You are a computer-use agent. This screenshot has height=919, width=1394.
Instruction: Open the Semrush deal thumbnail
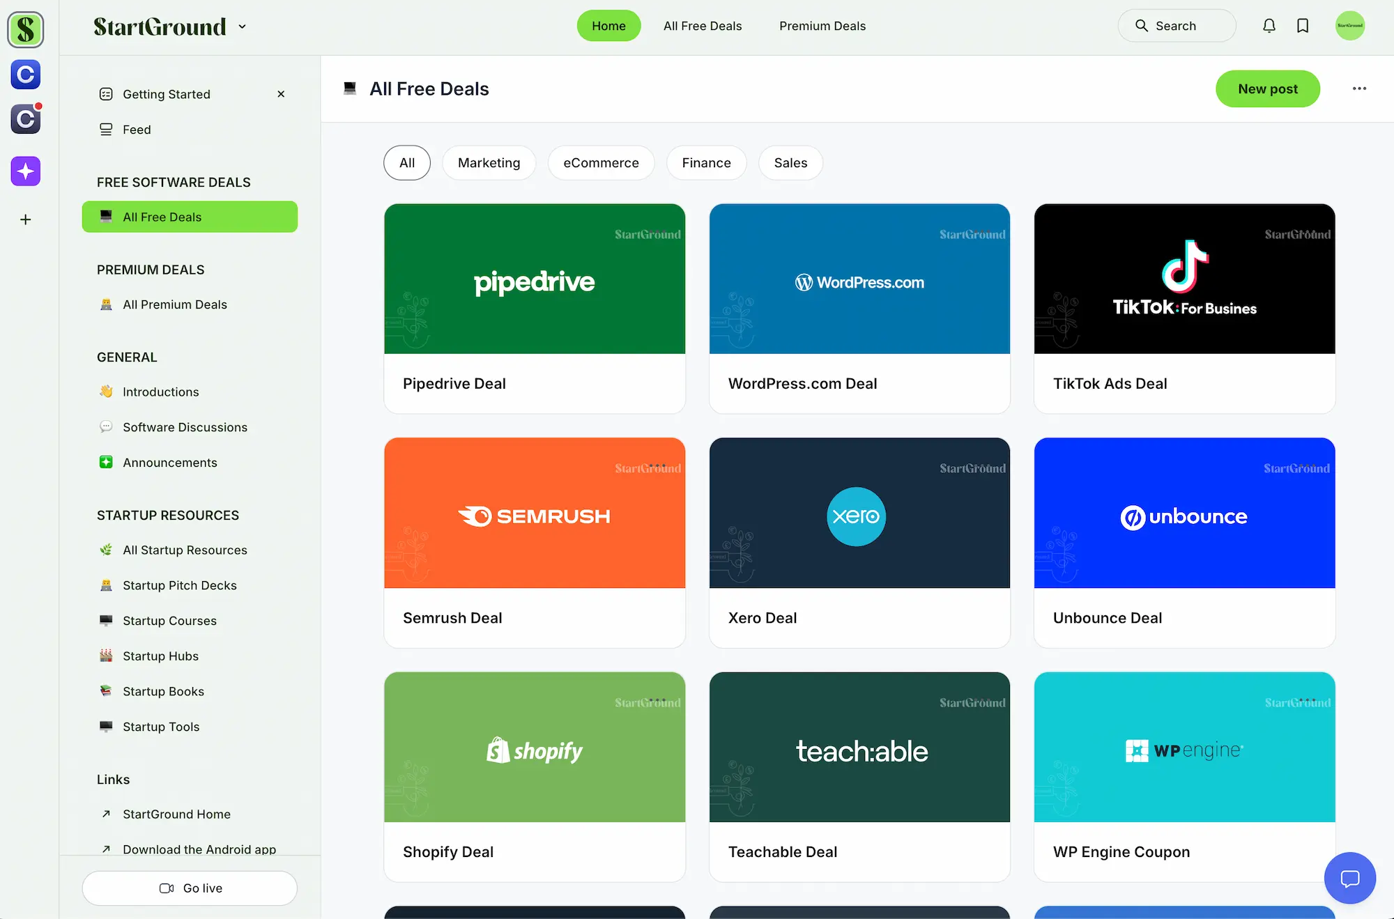[535, 513]
